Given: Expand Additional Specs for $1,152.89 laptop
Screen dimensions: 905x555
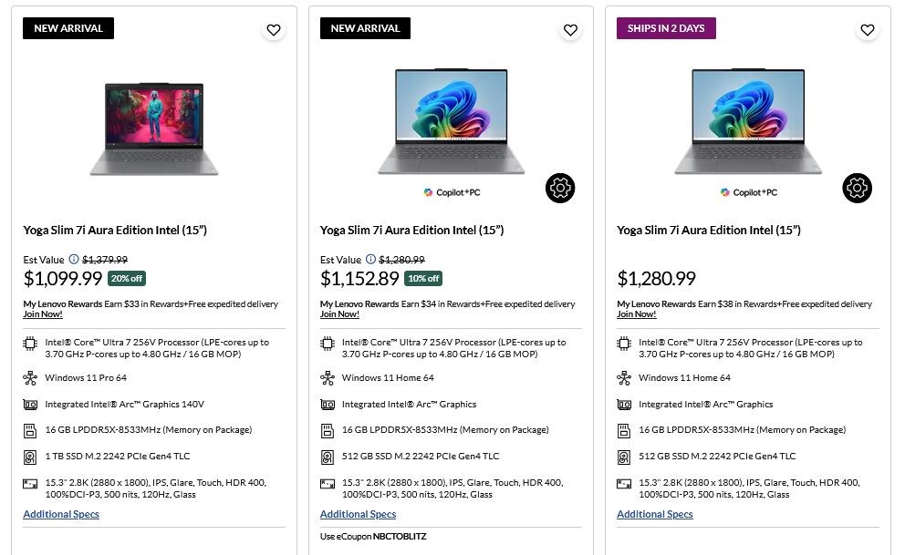Looking at the screenshot, I should pos(358,514).
